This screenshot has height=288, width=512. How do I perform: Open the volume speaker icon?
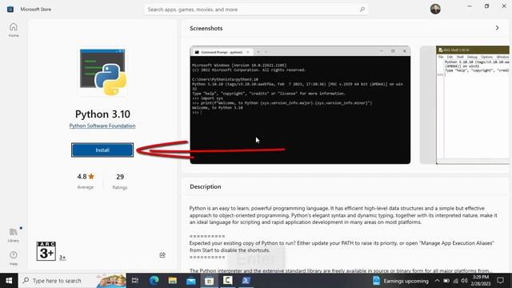464,281
